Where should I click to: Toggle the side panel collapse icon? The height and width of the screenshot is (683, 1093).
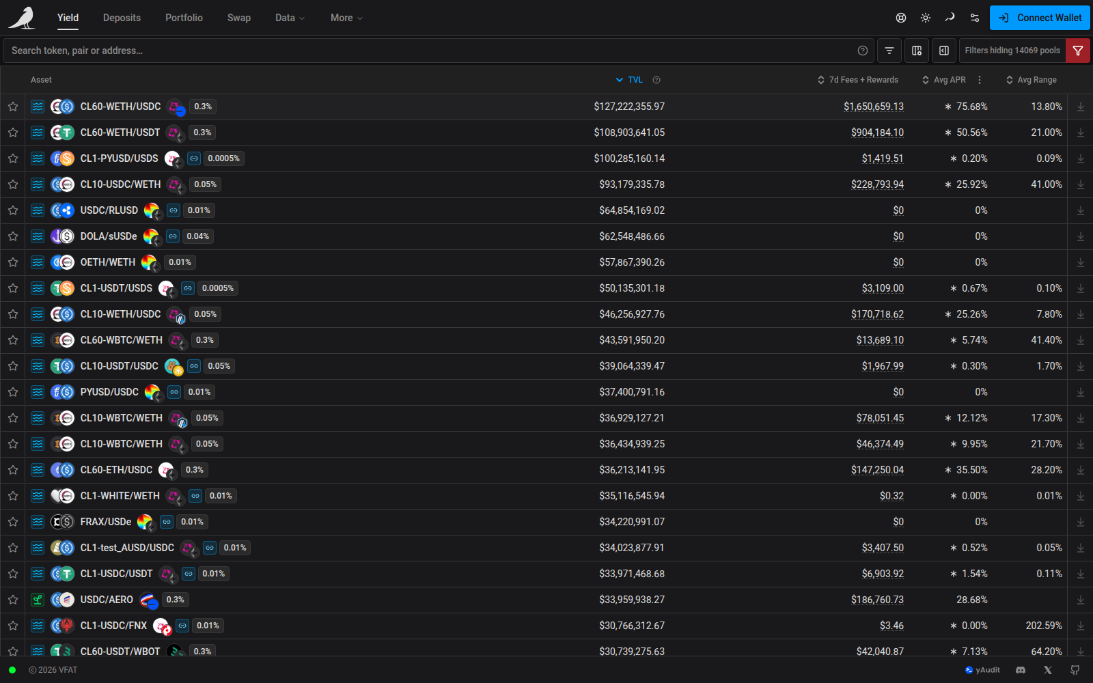click(x=944, y=51)
